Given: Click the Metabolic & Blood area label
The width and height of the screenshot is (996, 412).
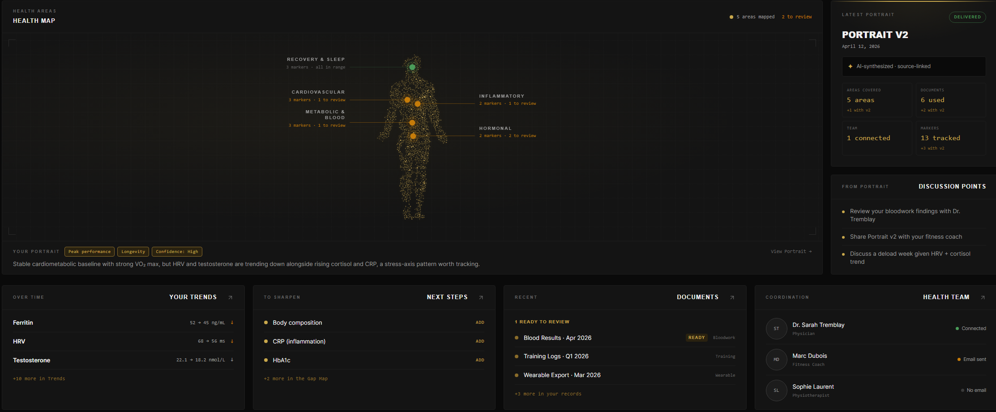Looking at the screenshot, I should pos(325,115).
